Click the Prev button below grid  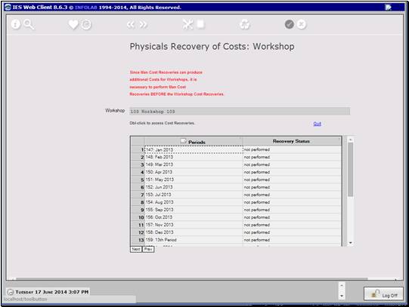click(x=148, y=249)
